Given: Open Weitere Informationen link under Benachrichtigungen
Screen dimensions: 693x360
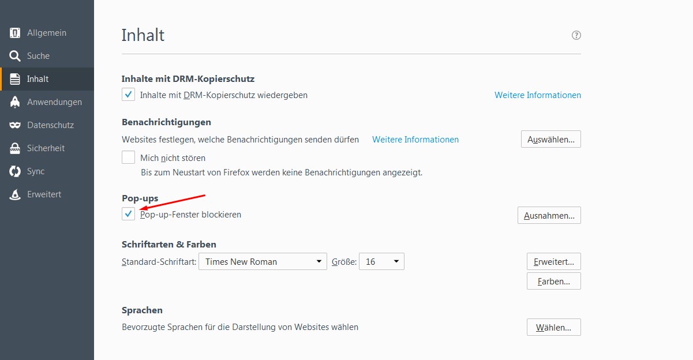Looking at the screenshot, I should 415,139.
